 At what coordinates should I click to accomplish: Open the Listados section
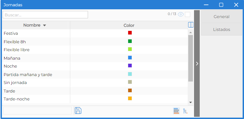point(222,30)
